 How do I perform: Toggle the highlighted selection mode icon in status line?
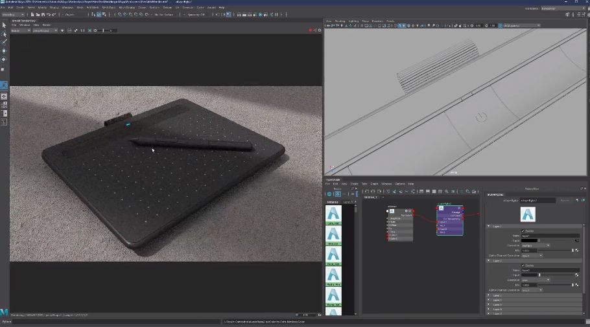99,15
